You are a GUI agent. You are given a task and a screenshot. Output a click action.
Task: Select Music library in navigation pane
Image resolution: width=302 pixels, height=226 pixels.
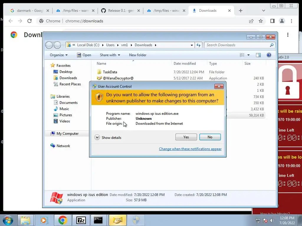click(x=64, y=109)
